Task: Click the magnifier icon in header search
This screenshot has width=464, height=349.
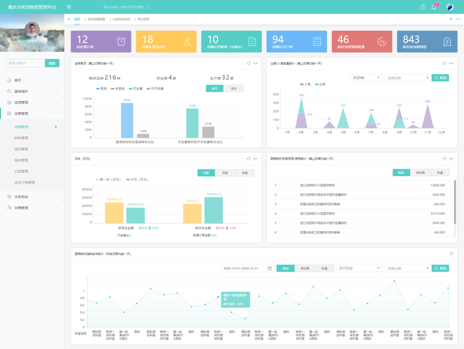Action: coord(148,7)
